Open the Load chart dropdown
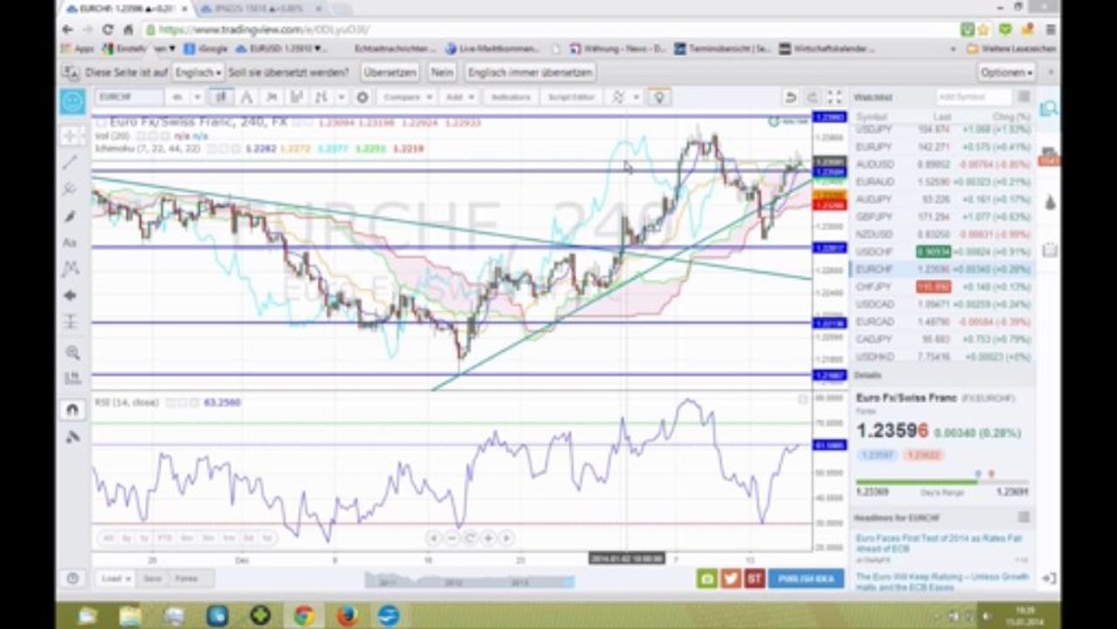 pos(115,578)
